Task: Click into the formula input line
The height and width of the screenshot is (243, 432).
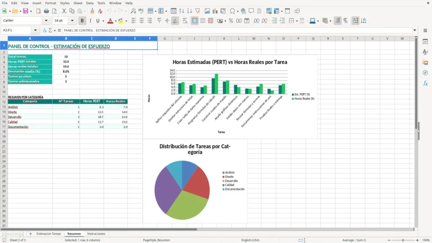Action: [x=237, y=30]
